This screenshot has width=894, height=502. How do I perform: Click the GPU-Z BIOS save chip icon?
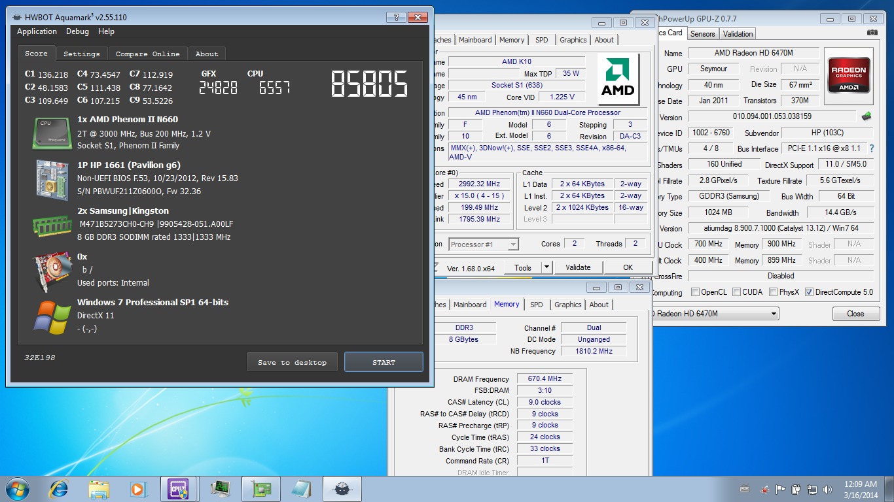point(867,116)
